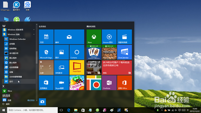Click the Windows Start button
The width and height of the screenshot is (201, 113).
click(4, 110)
